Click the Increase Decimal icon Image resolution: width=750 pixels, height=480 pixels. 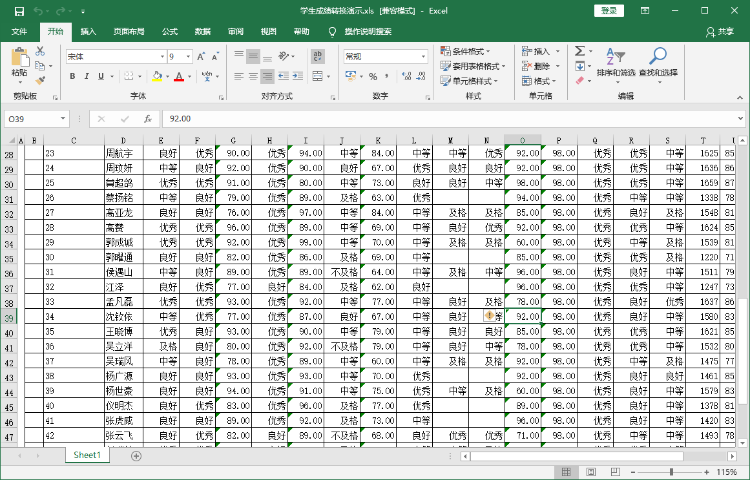tap(406, 76)
